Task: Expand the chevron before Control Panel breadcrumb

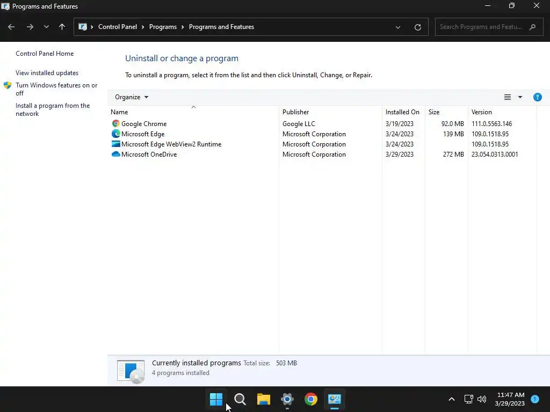Action: pyautogui.click(x=92, y=27)
